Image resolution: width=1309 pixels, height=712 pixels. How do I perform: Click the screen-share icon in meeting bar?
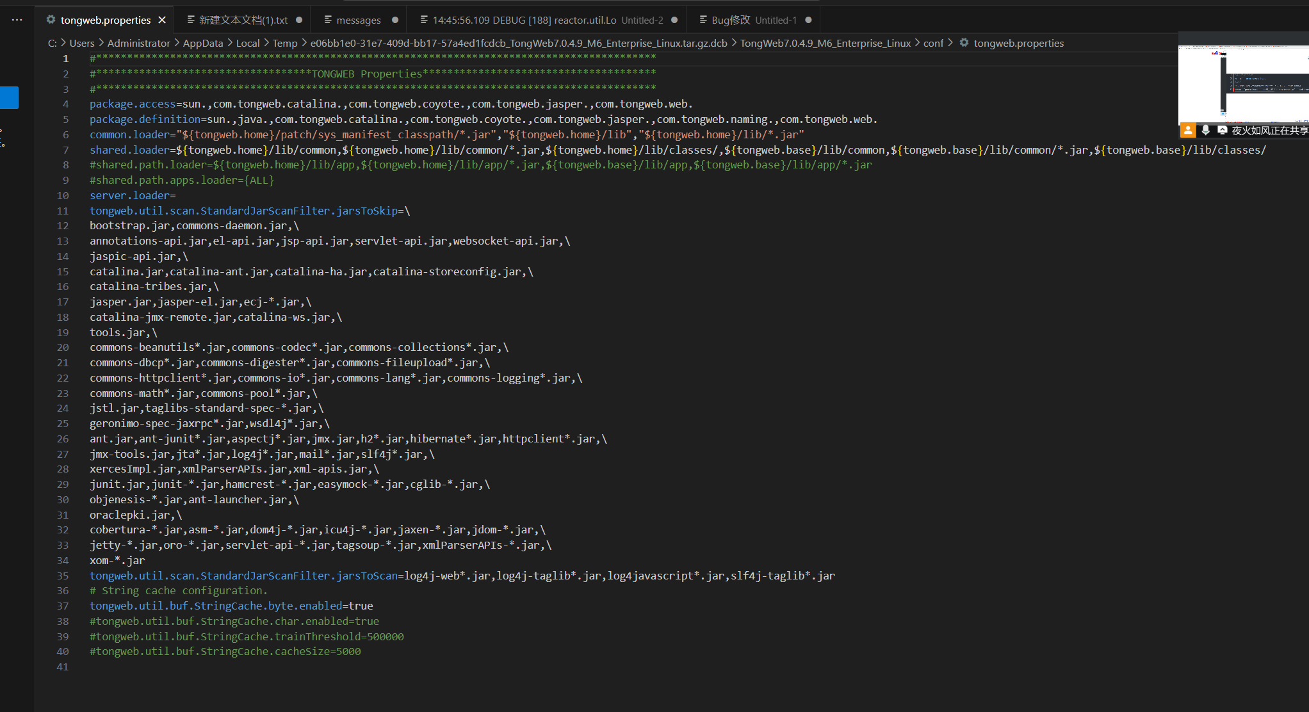click(1222, 130)
